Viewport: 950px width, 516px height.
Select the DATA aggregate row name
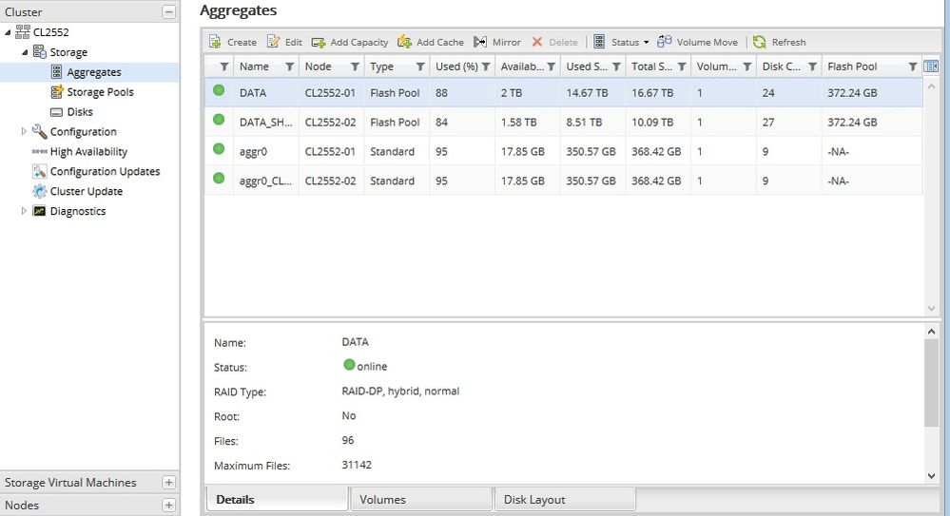(x=253, y=93)
